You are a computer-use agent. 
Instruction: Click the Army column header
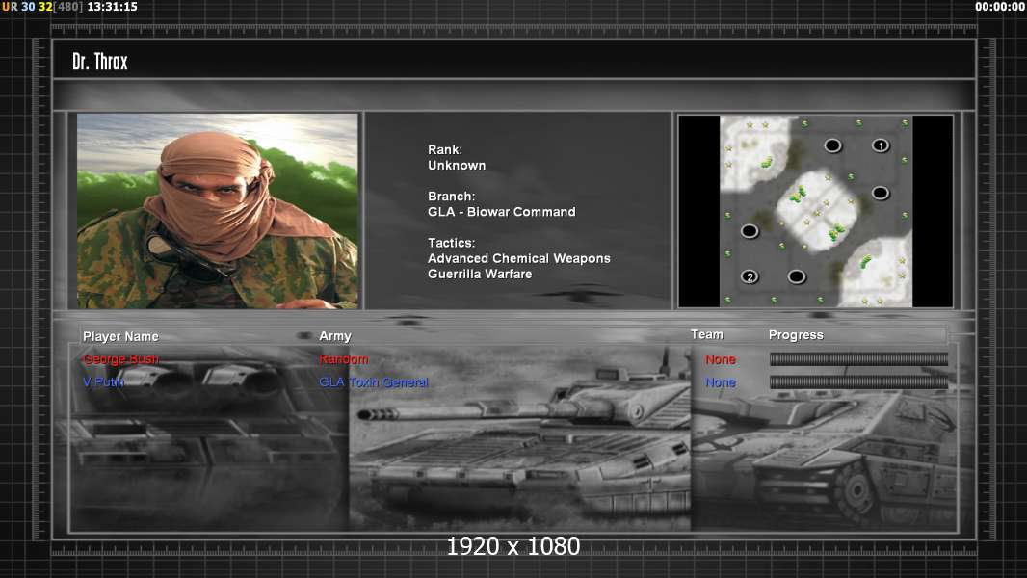pyautogui.click(x=335, y=336)
